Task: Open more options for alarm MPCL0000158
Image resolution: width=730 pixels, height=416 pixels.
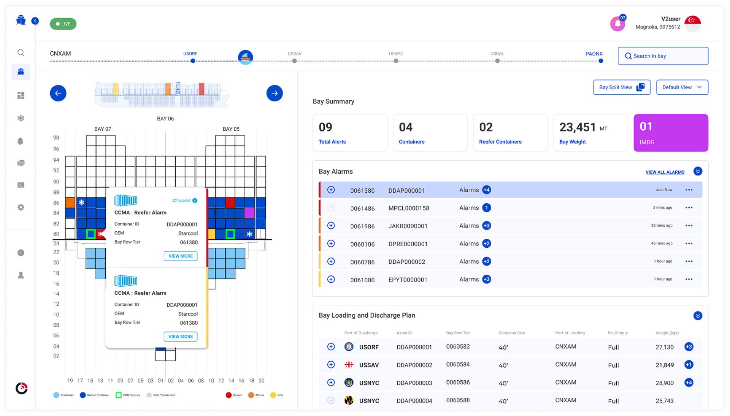Action: 689,208
